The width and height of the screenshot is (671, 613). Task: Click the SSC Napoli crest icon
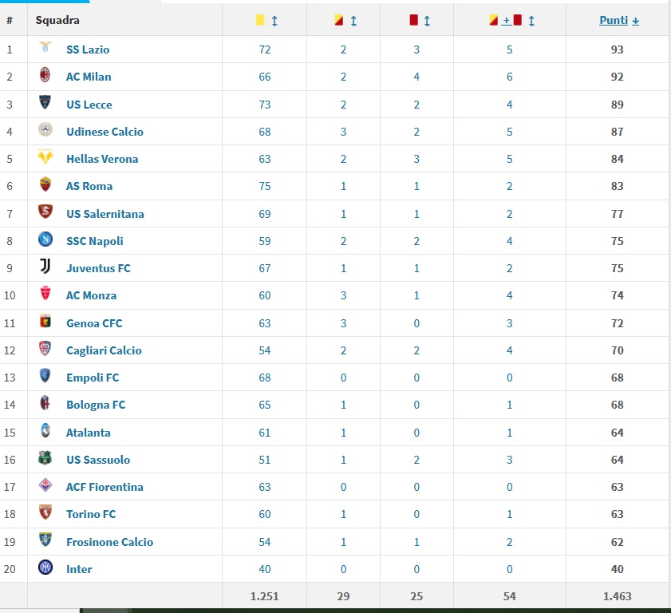point(45,240)
